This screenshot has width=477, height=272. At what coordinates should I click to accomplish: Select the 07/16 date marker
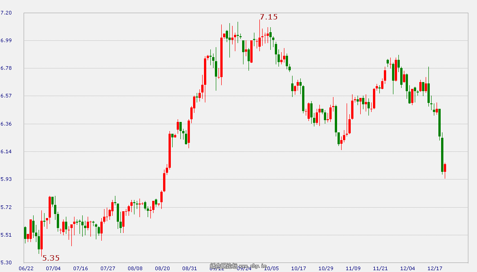pos(80,268)
